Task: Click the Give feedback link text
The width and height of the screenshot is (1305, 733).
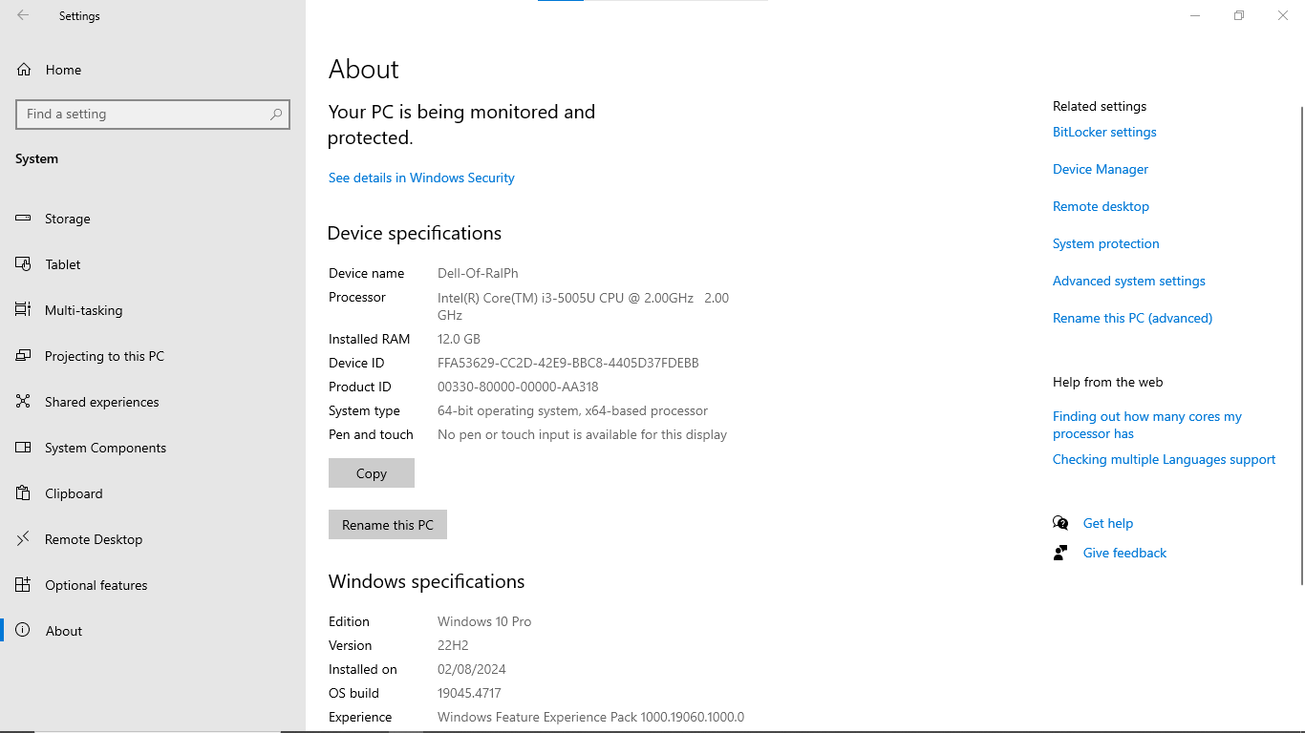Action: point(1124,553)
